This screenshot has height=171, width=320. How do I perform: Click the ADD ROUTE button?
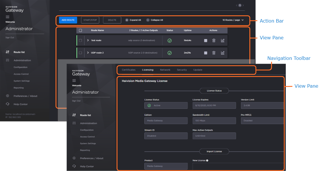(x=68, y=20)
